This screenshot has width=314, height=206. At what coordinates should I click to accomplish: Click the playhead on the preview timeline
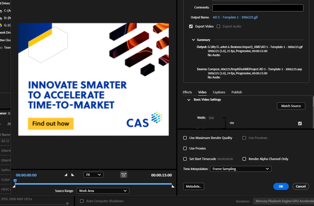[15, 181]
